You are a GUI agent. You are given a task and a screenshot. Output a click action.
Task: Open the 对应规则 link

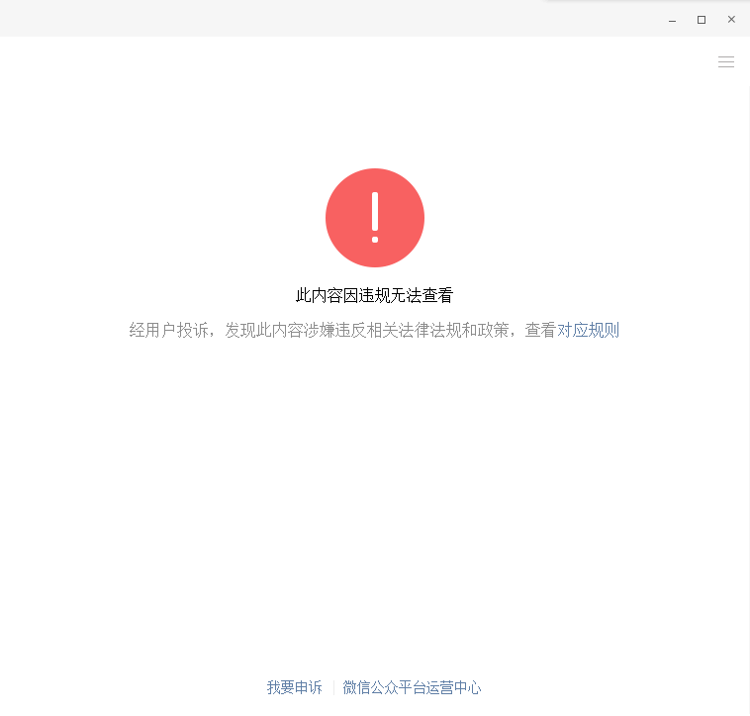tap(588, 331)
